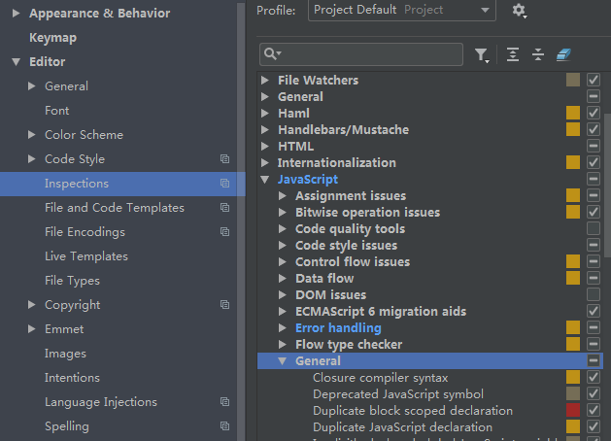Click the Collapse All tree icon
The image size is (611, 441).
pyautogui.click(x=538, y=55)
